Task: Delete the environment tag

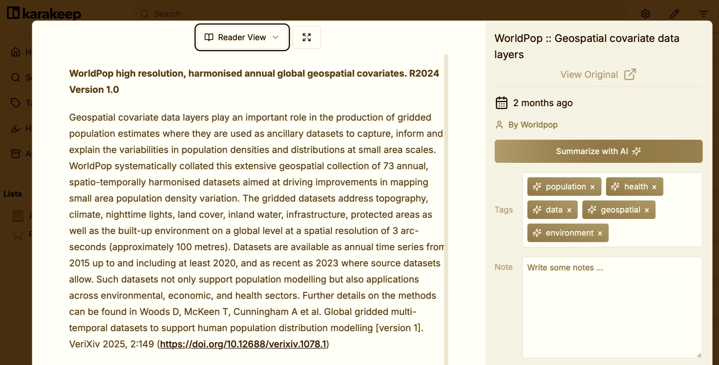Action: click(x=600, y=233)
